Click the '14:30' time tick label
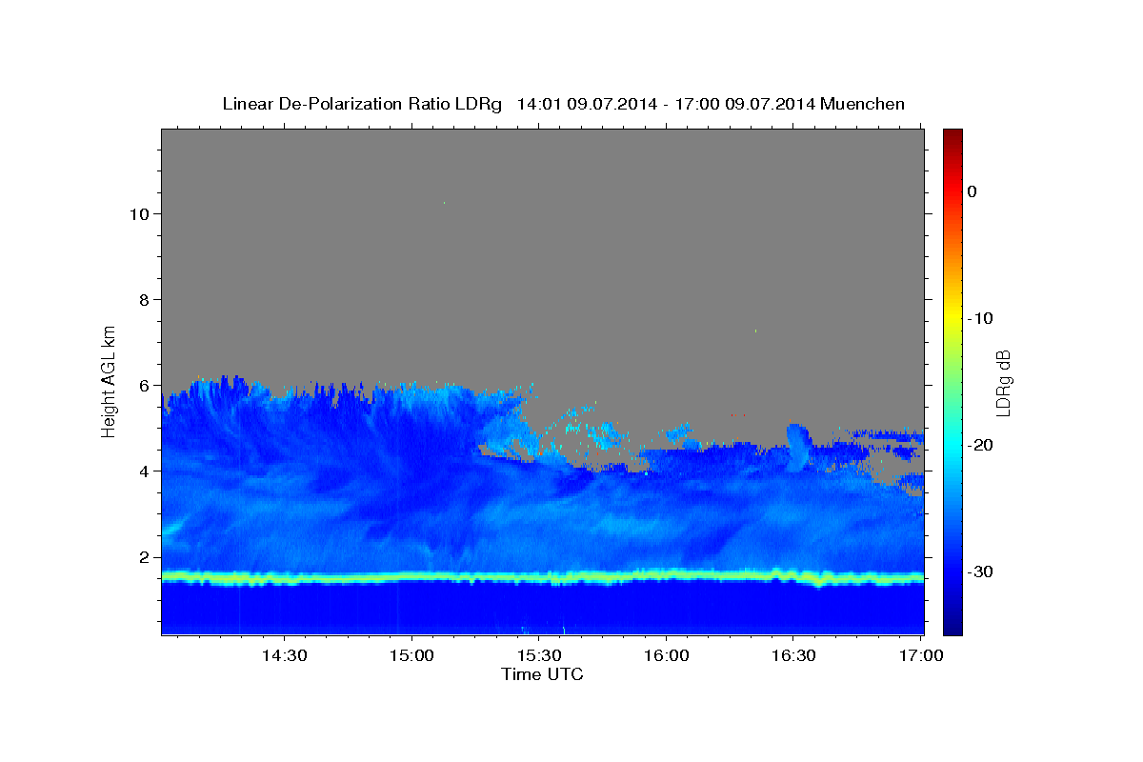The width and height of the screenshot is (1143, 762). pyautogui.click(x=285, y=655)
